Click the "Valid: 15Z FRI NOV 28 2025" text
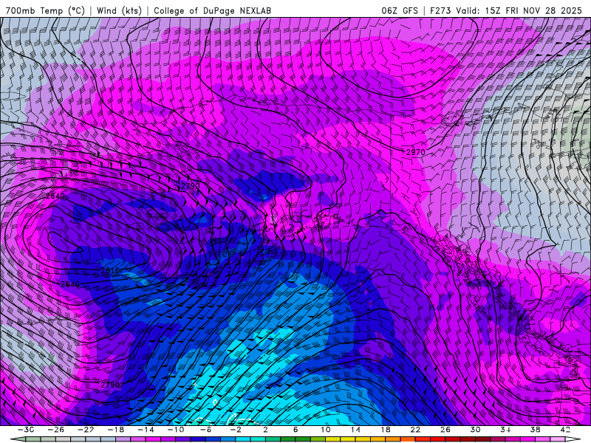 [x=519, y=10]
